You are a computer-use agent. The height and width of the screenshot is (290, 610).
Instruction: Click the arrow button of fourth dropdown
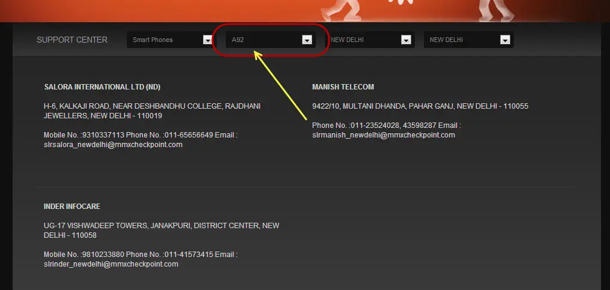tap(505, 40)
